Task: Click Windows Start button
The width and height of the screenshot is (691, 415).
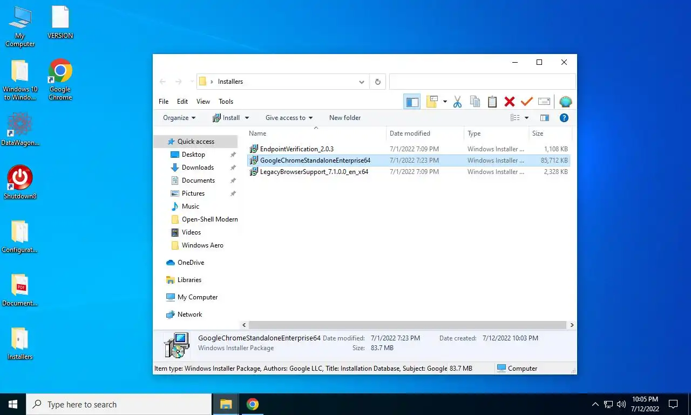Action: coord(13,404)
